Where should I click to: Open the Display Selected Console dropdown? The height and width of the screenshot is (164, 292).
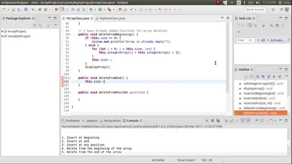point(266,121)
